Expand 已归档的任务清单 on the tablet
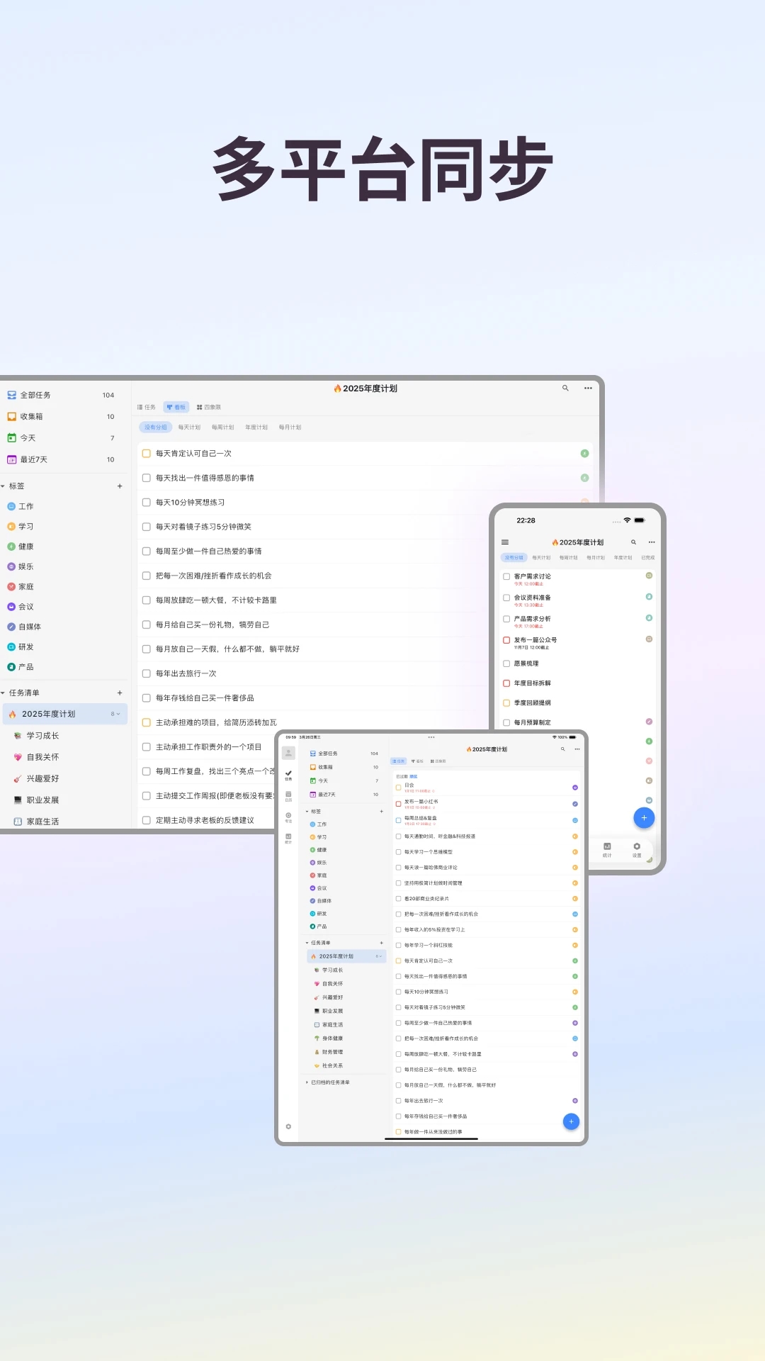765x1361 pixels. click(307, 1082)
